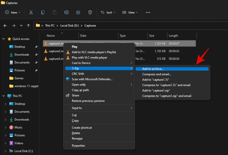Viewport: 228px width, 155px height.
Task: Open the Sort dropdown
Action: [108, 13]
